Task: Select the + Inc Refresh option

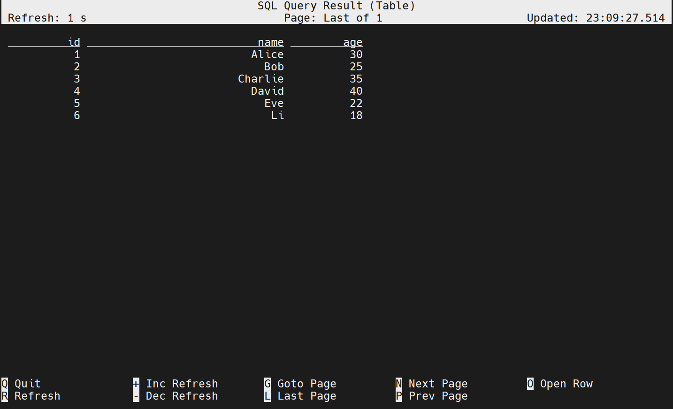Action: [176, 384]
